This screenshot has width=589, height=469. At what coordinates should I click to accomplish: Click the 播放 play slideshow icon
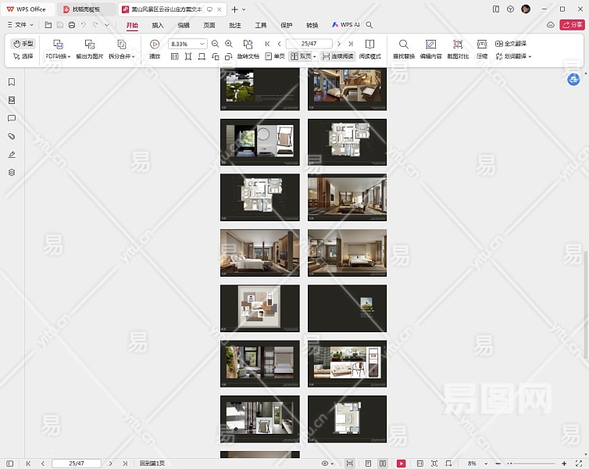[155, 45]
